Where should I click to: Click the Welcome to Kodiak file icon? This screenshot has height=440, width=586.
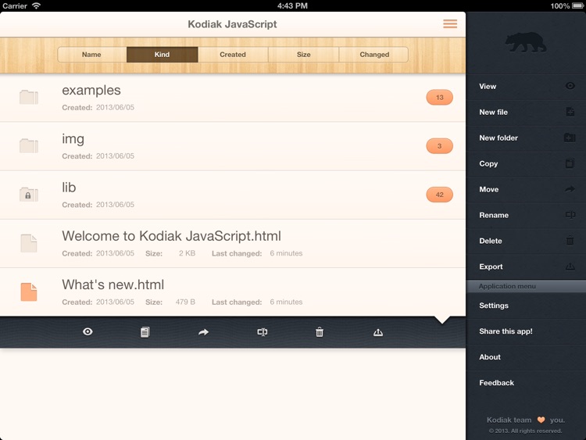point(29,243)
